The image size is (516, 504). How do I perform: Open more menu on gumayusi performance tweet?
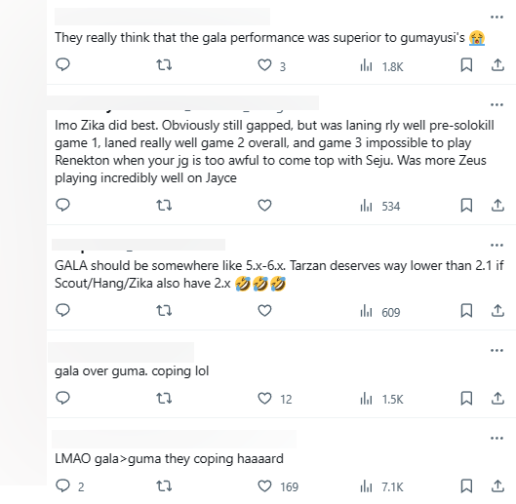pos(496,17)
